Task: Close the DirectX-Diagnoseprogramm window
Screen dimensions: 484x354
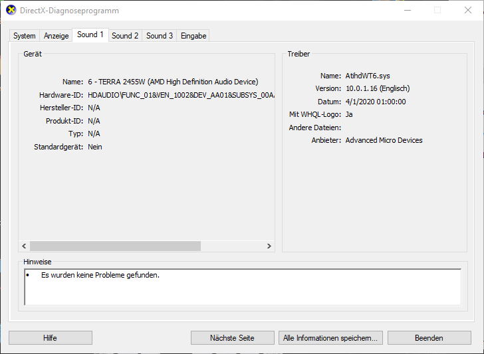Action: point(468,10)
